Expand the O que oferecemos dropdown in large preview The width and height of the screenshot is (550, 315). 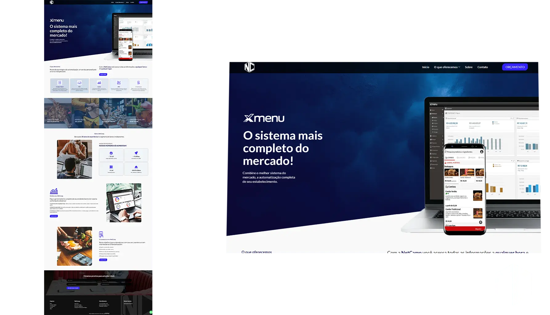tap(447, 67)
